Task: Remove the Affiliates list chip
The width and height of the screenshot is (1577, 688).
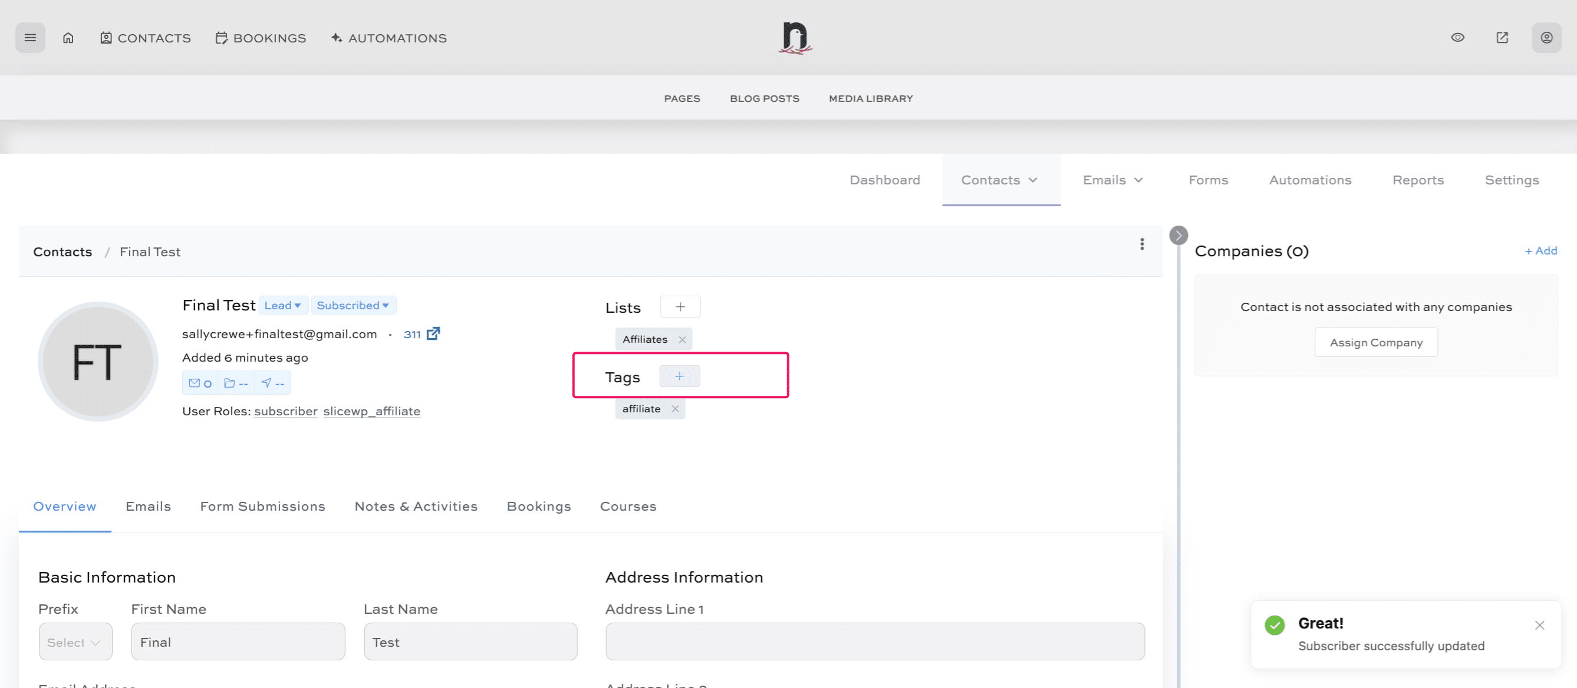Action: (x=682, y=339)
